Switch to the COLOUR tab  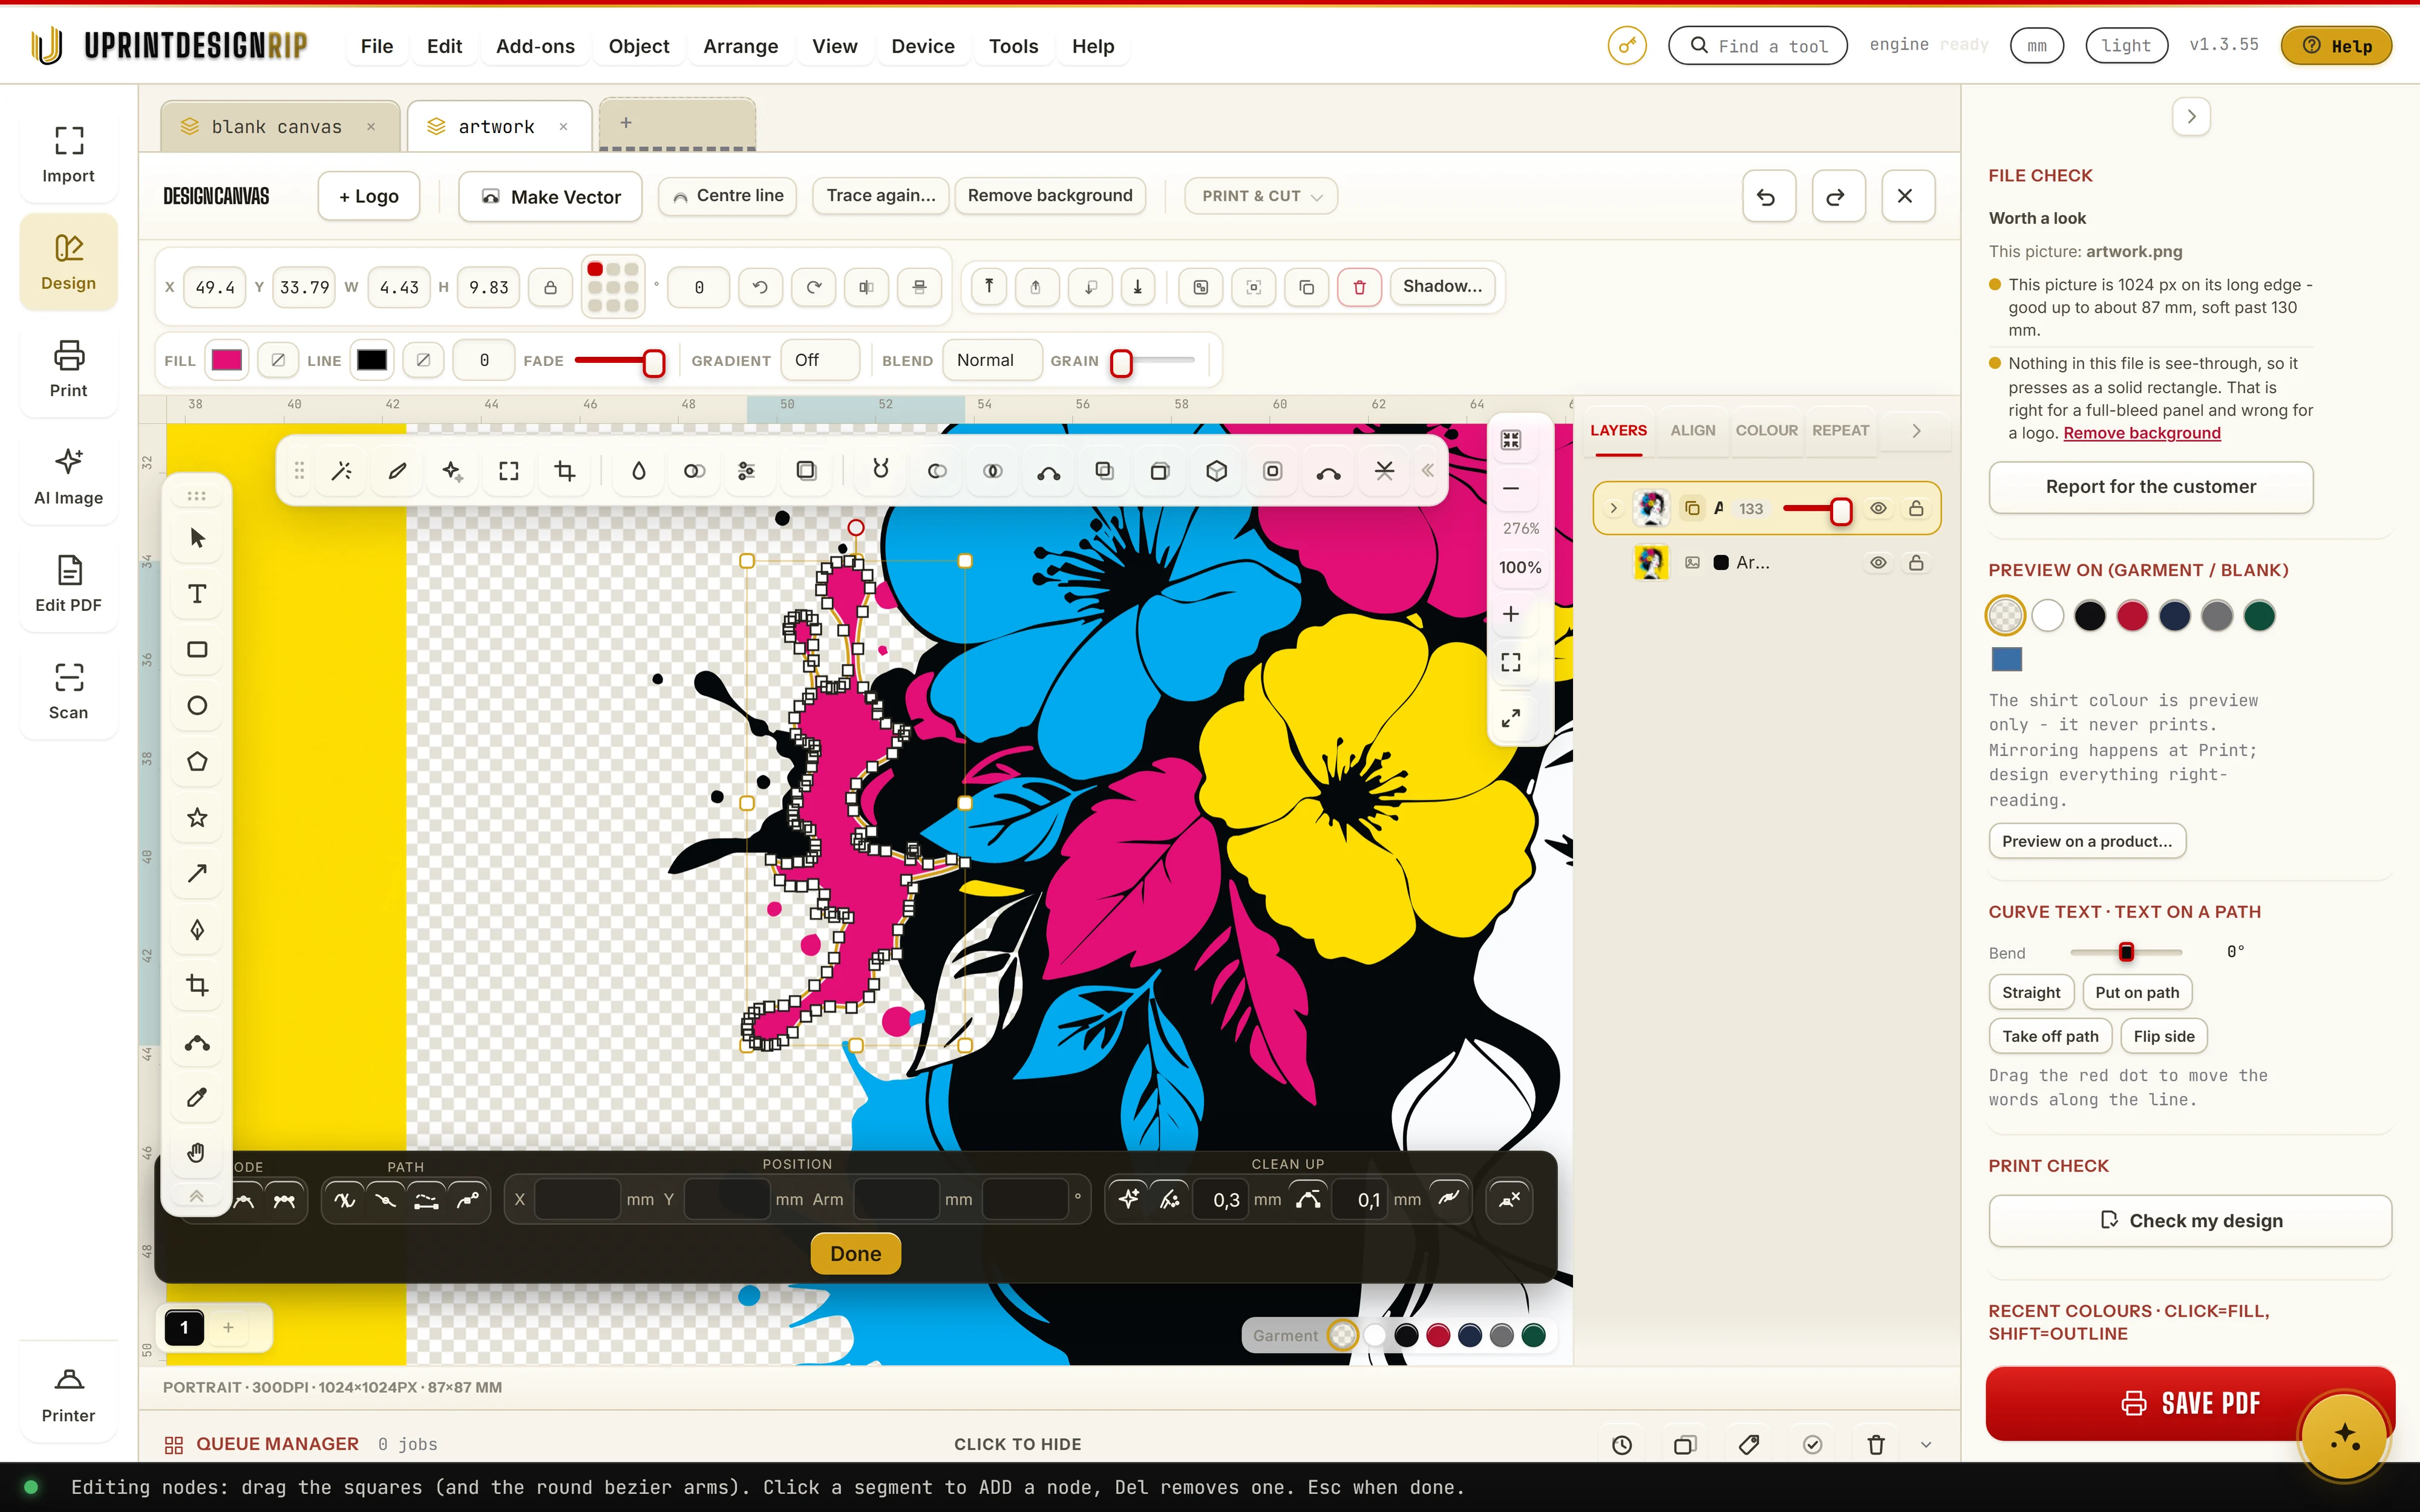(x=1766, y=431)
